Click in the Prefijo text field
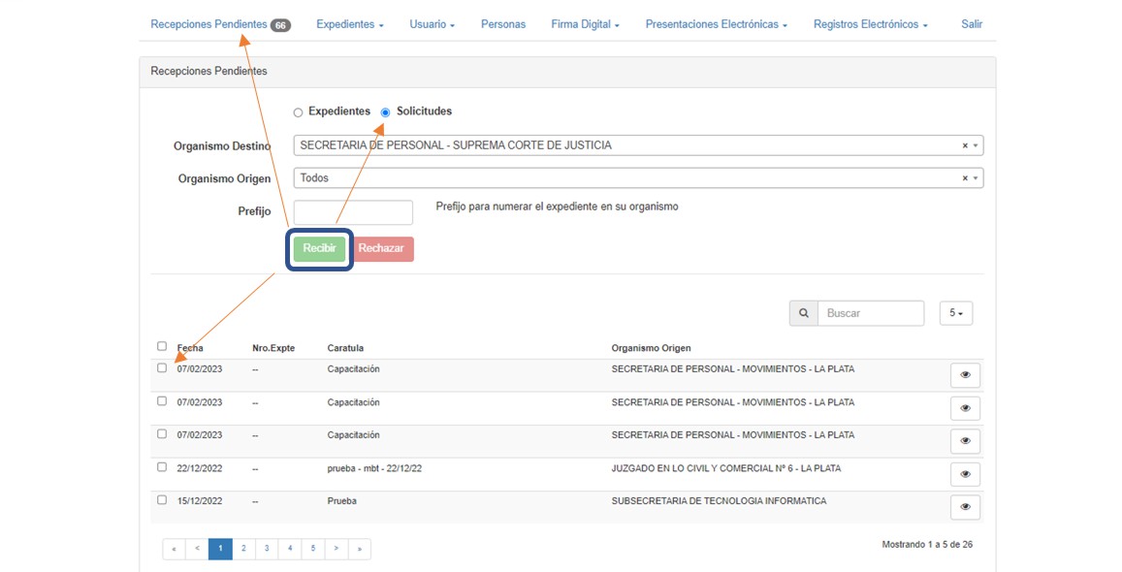This screenshot has height=572, width=1122. coord(353,212)
